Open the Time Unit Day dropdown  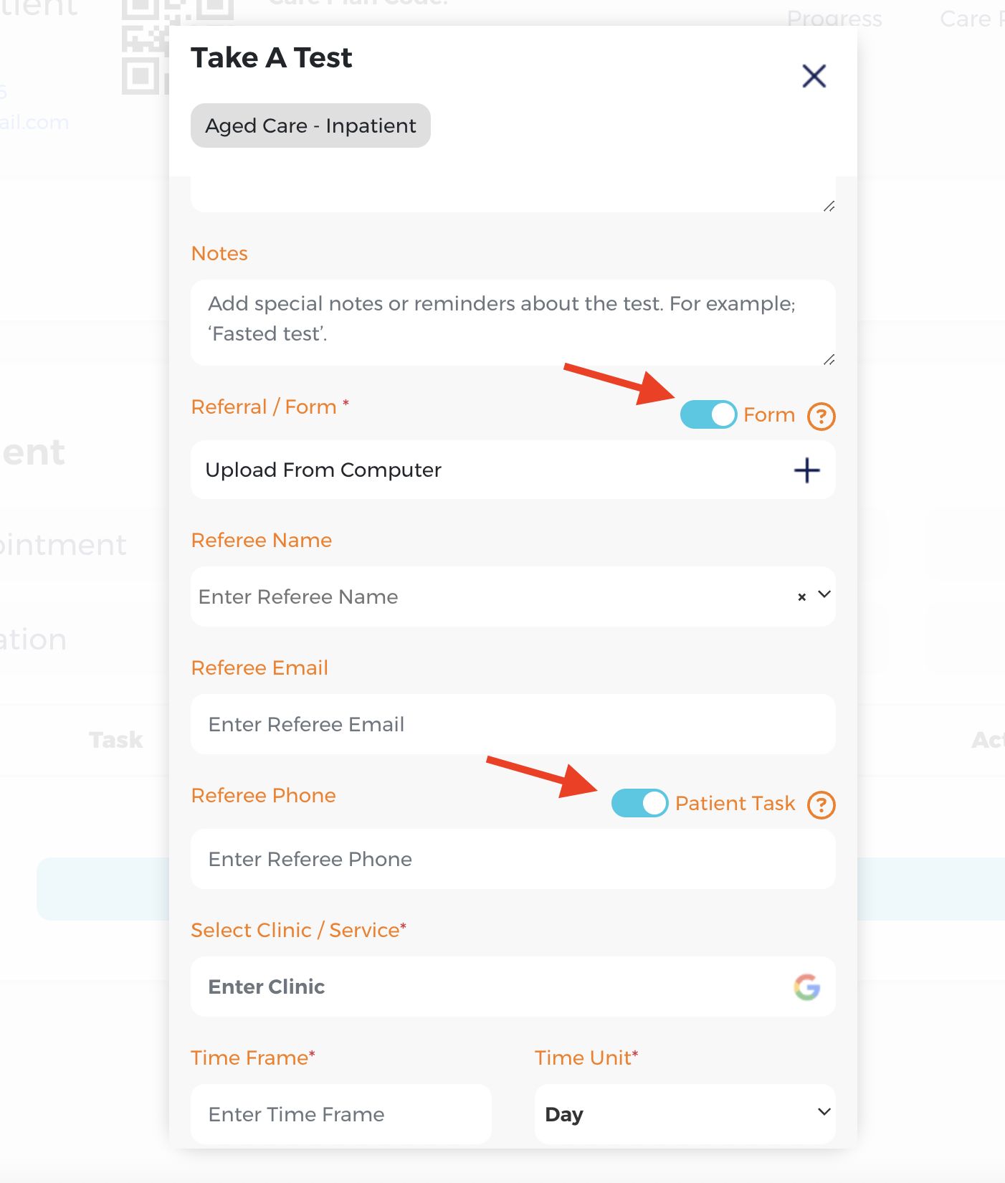[685, 1114]
